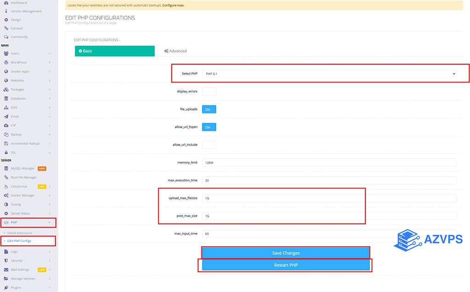Disable file_uploads

click(209, 109)
